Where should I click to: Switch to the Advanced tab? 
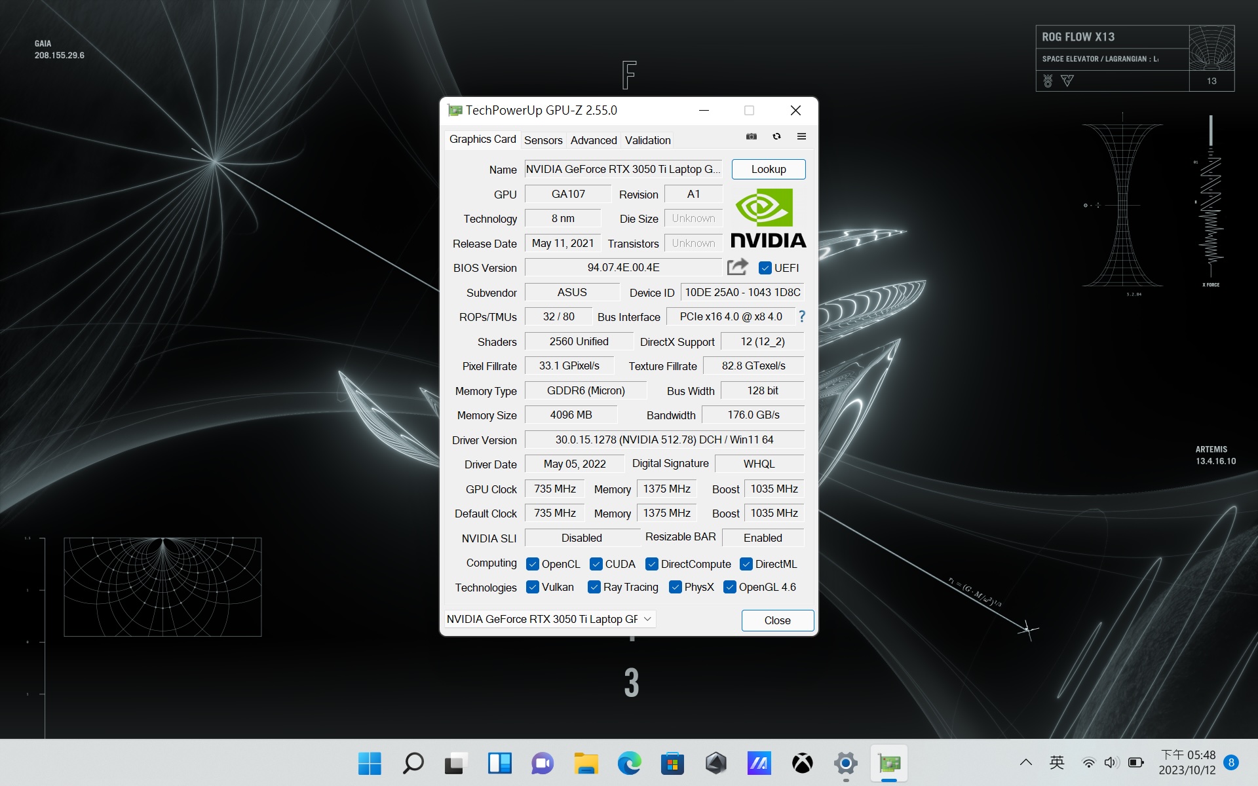(594, 140)
